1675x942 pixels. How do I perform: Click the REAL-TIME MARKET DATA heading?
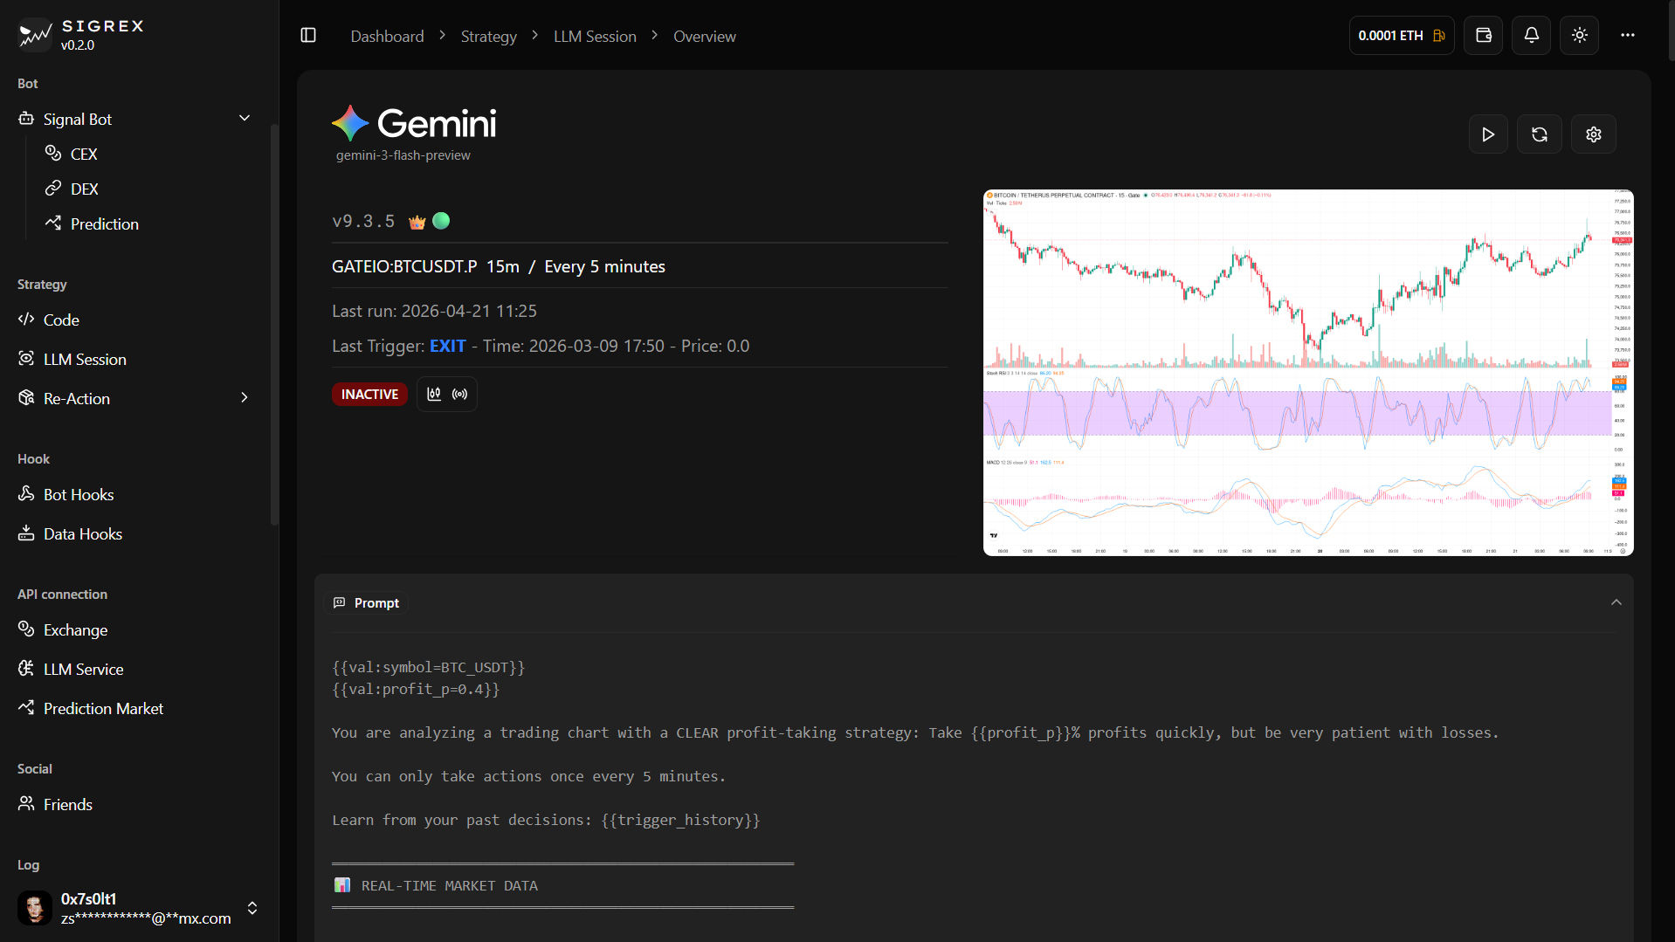click(x=449, y=885)
